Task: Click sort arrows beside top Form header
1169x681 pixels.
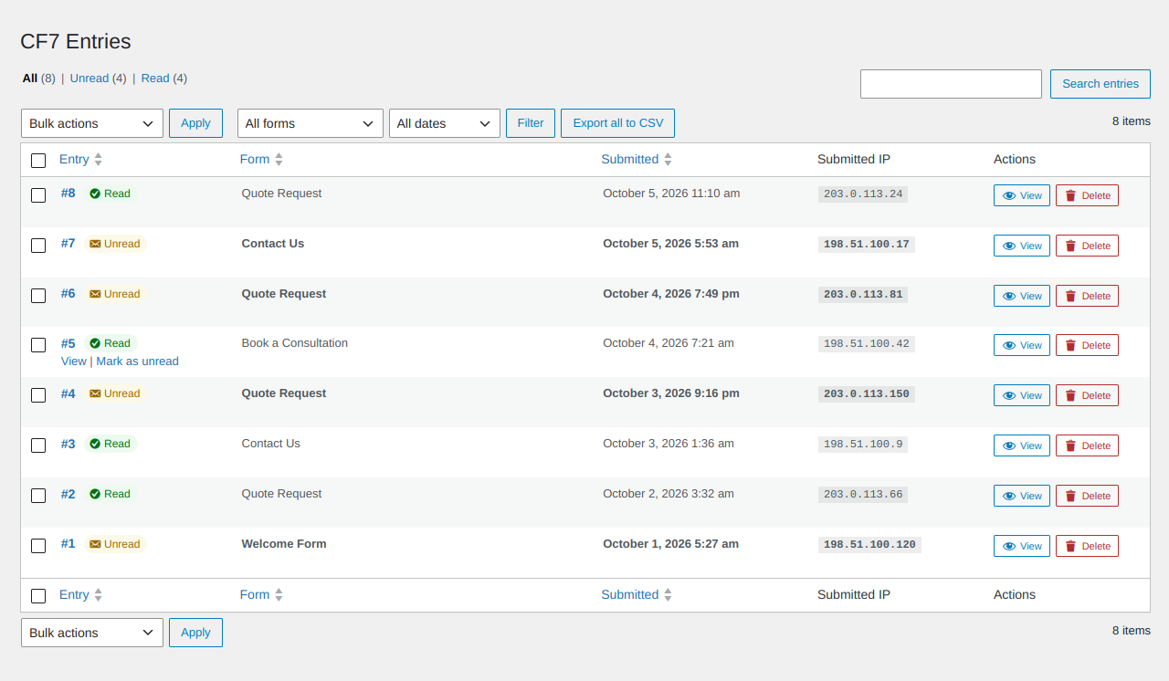Action: [x=279, y=160]
